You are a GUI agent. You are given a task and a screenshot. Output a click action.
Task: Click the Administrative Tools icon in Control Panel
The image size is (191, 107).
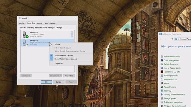point(162,56)
